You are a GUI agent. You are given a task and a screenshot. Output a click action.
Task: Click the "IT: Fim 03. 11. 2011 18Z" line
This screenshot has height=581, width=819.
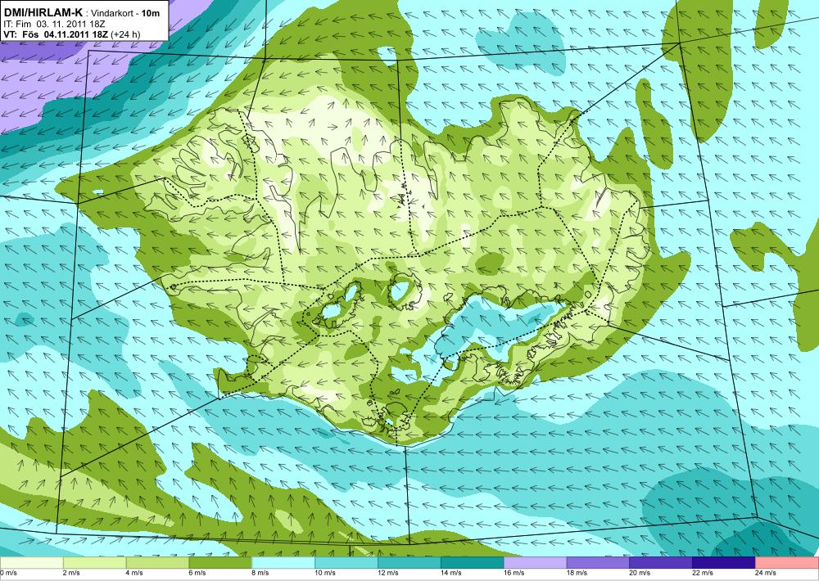54,24
